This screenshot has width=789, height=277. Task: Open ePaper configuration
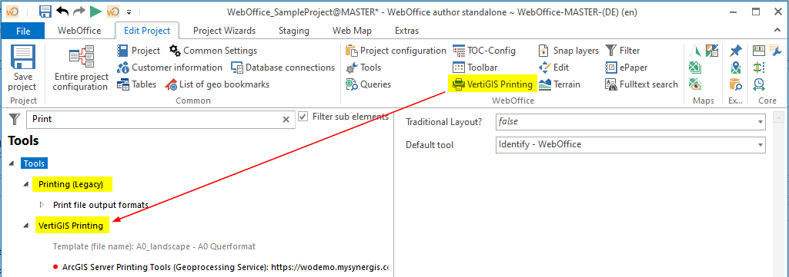[626, 68]
